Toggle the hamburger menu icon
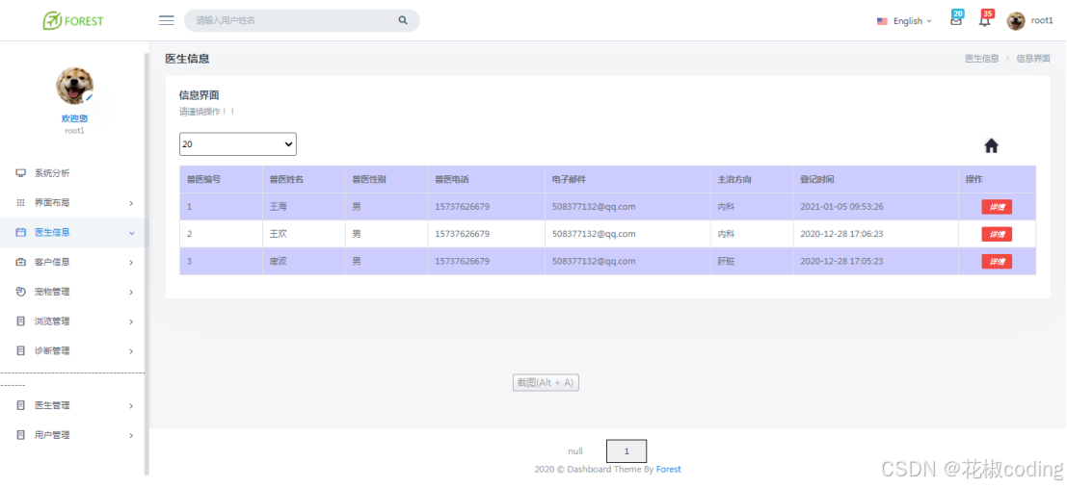This screenshot has width=1067, height=488. click(x=166, y=20)
